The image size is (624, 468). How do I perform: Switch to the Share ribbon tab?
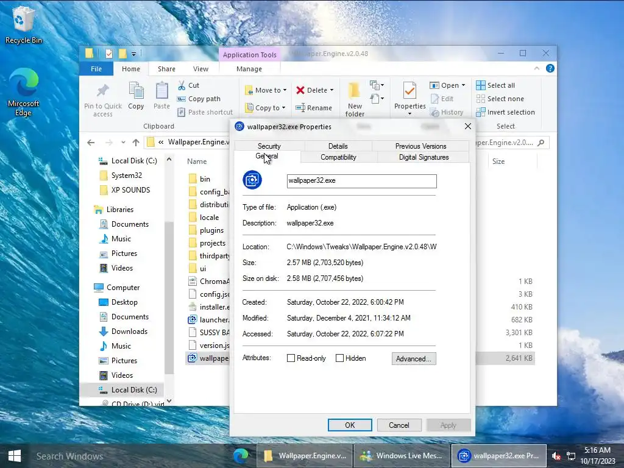[166, 69]
